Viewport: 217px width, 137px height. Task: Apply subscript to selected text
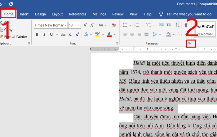tap(70, 34)
